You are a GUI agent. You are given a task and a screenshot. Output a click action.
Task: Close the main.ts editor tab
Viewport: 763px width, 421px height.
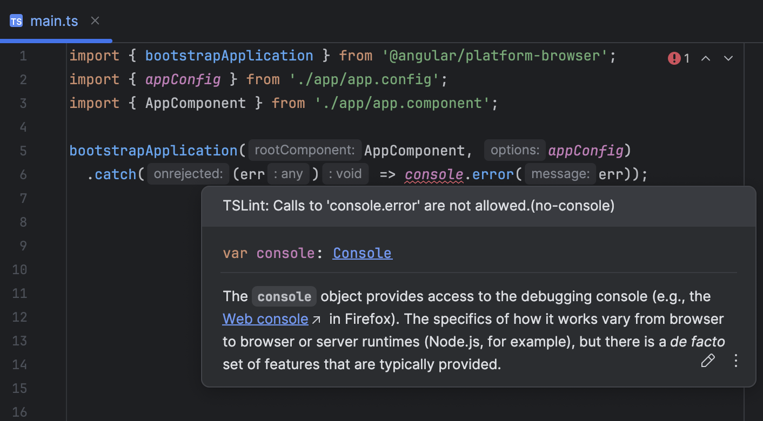95,21
